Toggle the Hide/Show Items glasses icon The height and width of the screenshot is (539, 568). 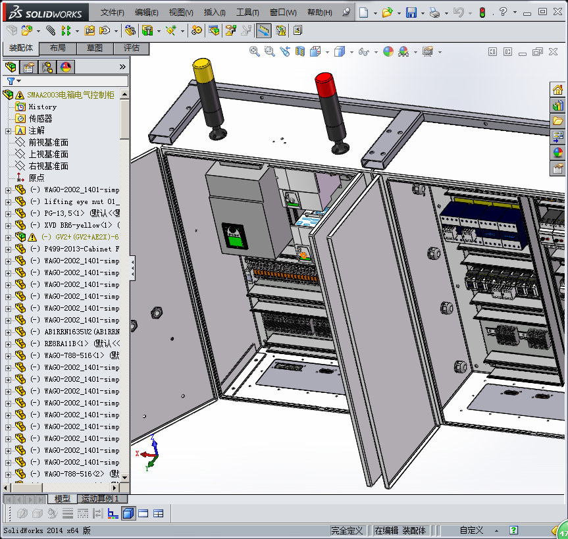(x=363, y=51)
